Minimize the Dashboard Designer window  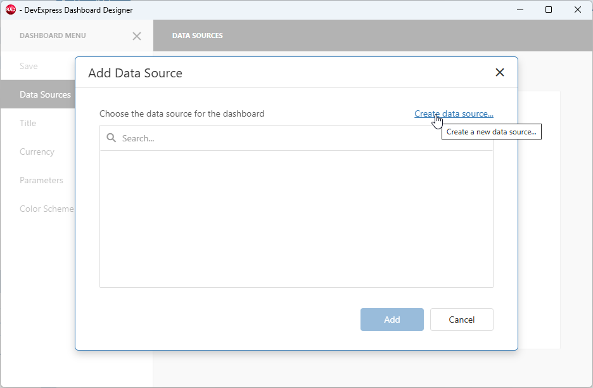(520, 10)
